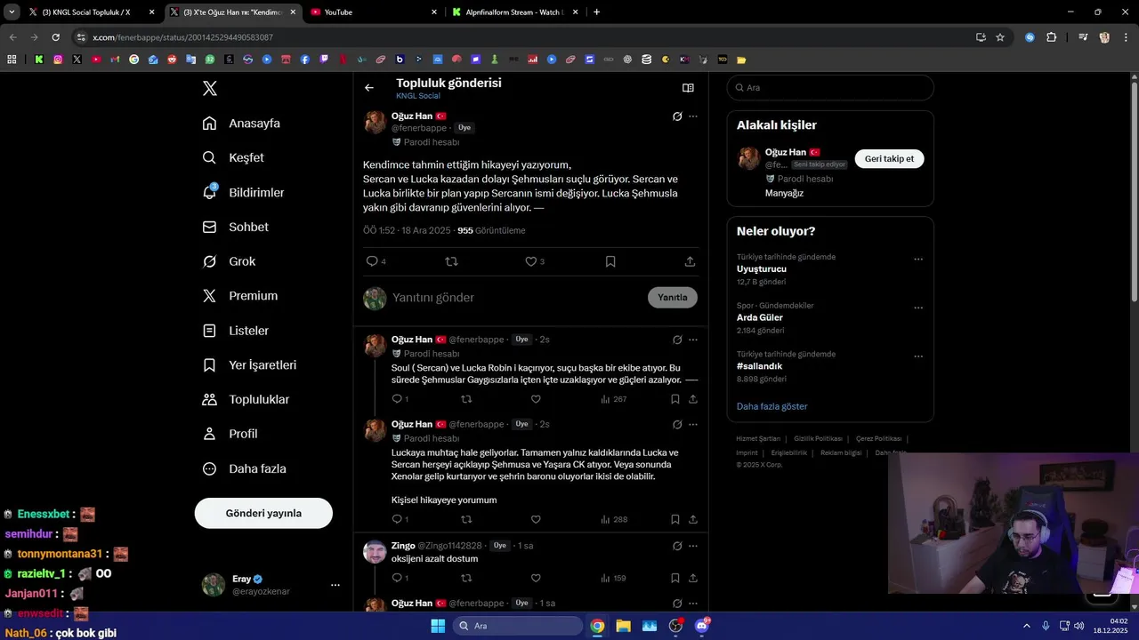
Task: Open reader view icon beside Topluluk gönderisi
Action: tap(688, 88)
